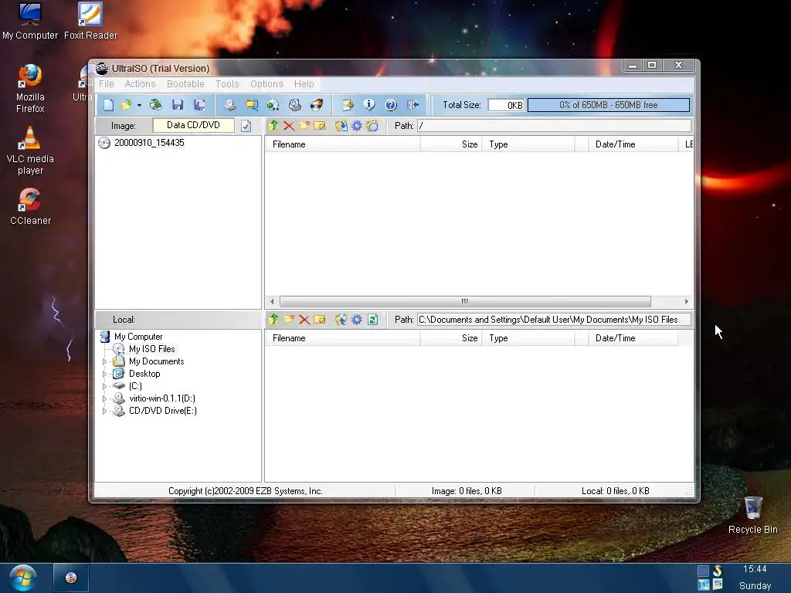Viewport: 791px width, 593px height.
Task: Click the Online Register document icon
Action: tap(348, 105)
